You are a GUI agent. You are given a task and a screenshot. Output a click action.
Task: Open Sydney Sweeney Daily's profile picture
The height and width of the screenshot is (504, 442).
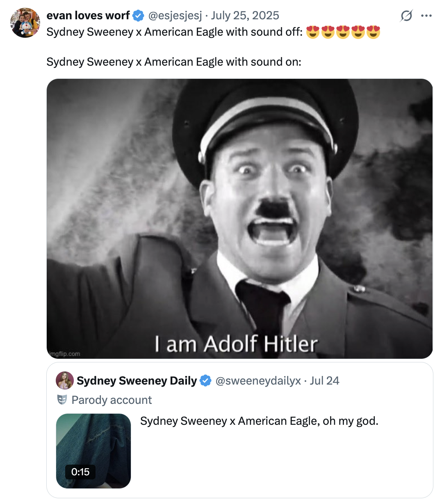[64, 380]
